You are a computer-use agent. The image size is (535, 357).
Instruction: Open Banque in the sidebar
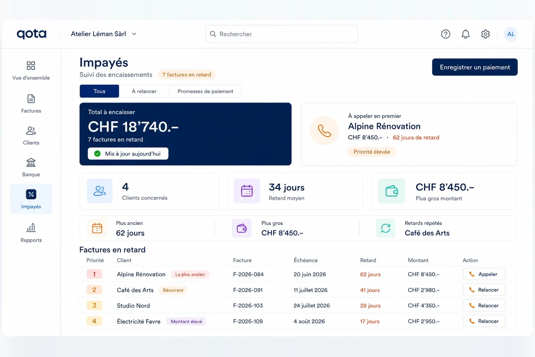(31, 168)
